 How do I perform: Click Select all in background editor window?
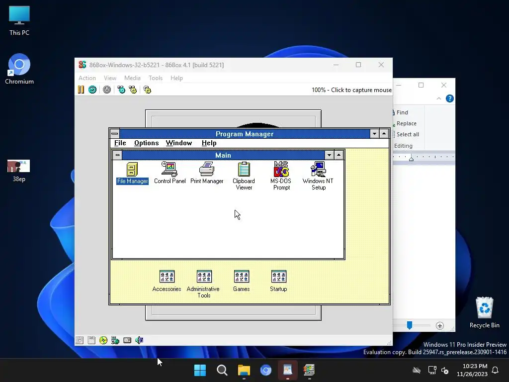point(408,134)
